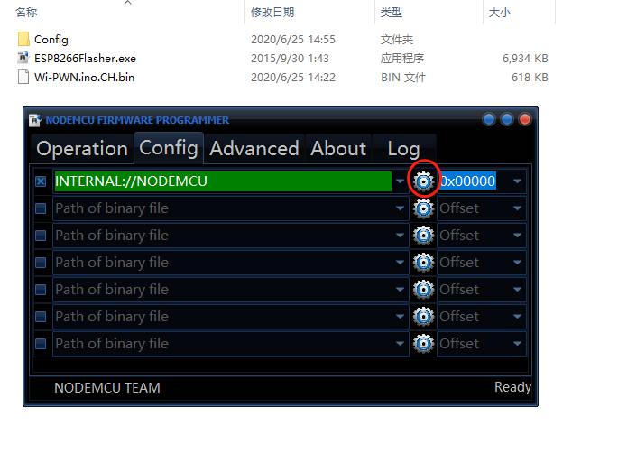Click the second blue title bar button
Screen dimensions: 618x463
(x=507, y=119)
